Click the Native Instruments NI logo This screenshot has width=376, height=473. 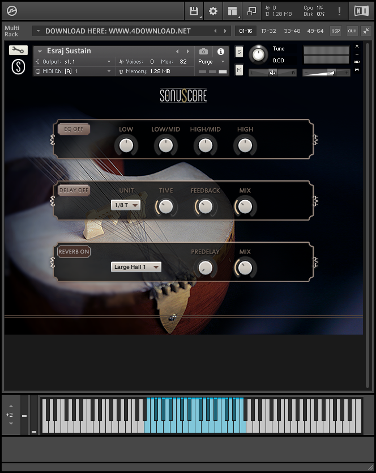(361, 11)
